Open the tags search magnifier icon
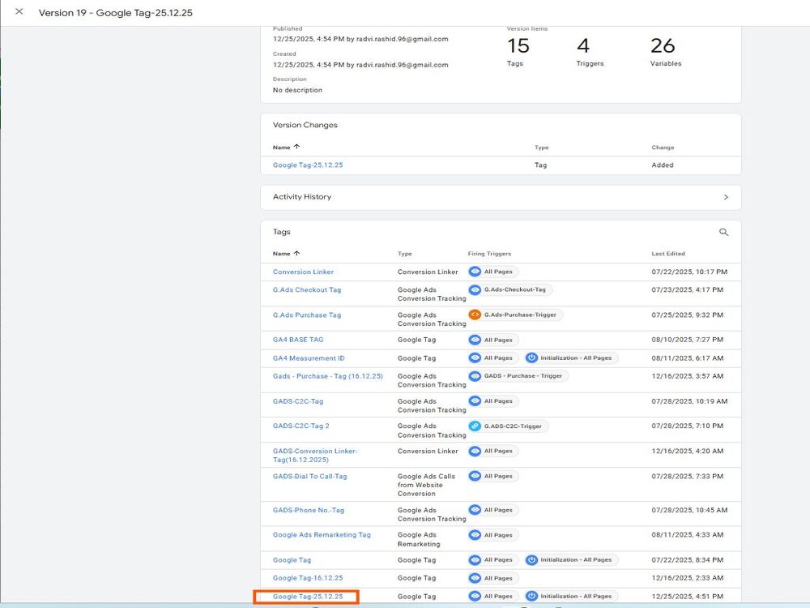 tap(723, 232)
